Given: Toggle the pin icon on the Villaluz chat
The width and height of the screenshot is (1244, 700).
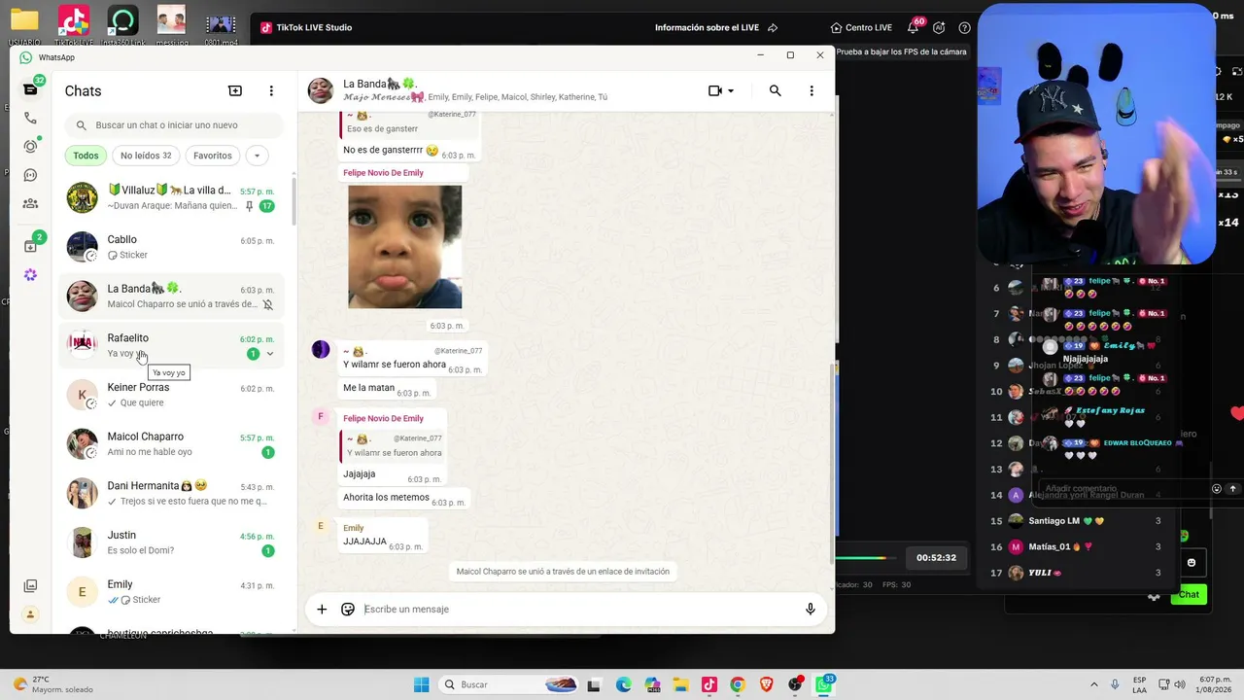Looking at the screenshot, I should [x=249, y=206].
